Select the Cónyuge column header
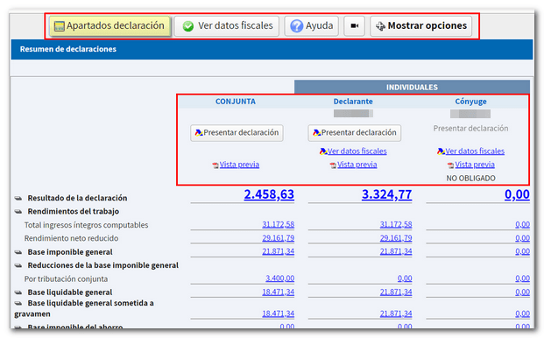The image size is (544, 338). point(470,102)
